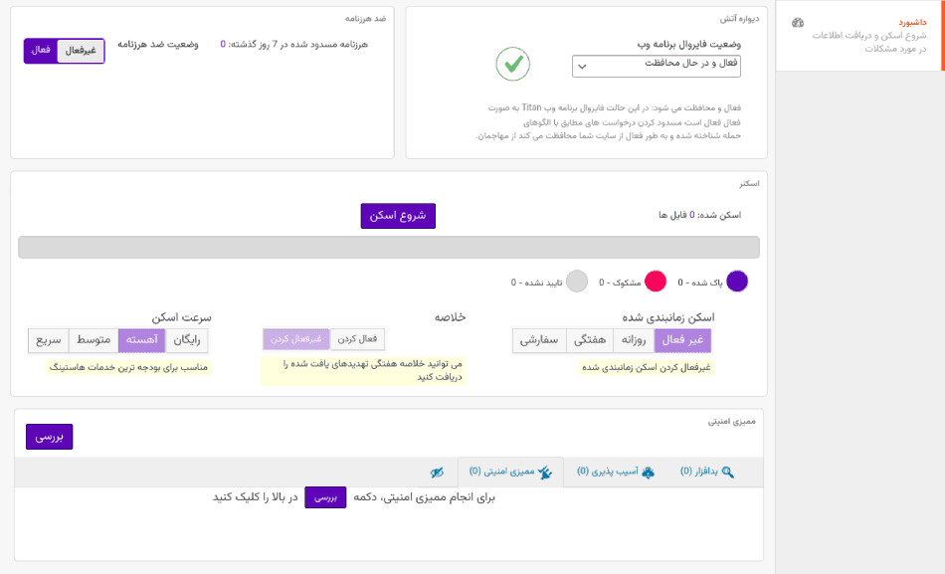Select رایگان scan speed
This screenshot has width=945, height=574.
pos(187,340)
